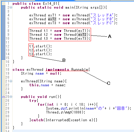
Task: Click the class name Ex14_01 on line 1
Action: (50, 4)
